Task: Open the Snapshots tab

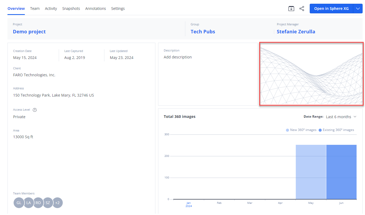Action: click(71, 9)
